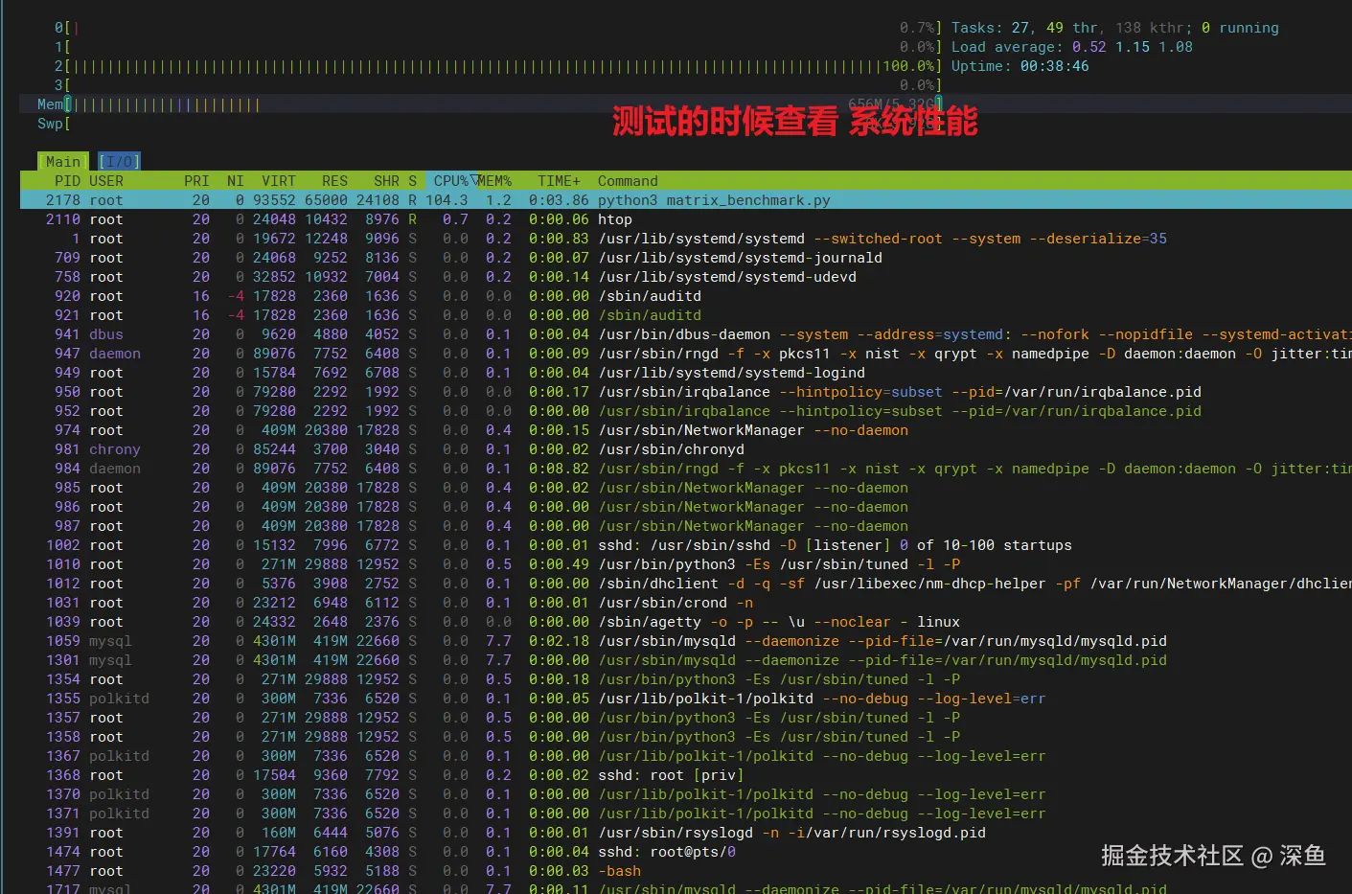Sort by USER column header
Image resolution: width=1352 pixels, height=894 pixels.
tap(106, 181)
